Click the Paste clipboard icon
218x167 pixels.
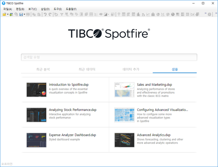click(x=39, y=14)
